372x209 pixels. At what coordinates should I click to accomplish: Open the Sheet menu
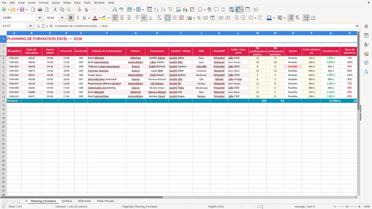67,2
